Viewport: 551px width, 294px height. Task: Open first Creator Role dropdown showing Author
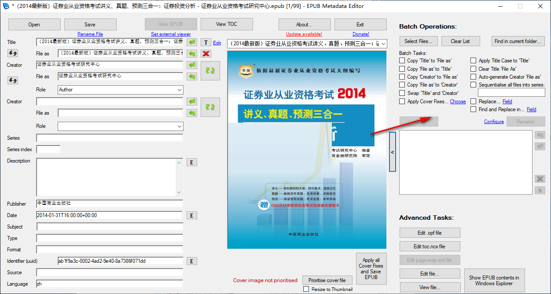pos(121,90)
